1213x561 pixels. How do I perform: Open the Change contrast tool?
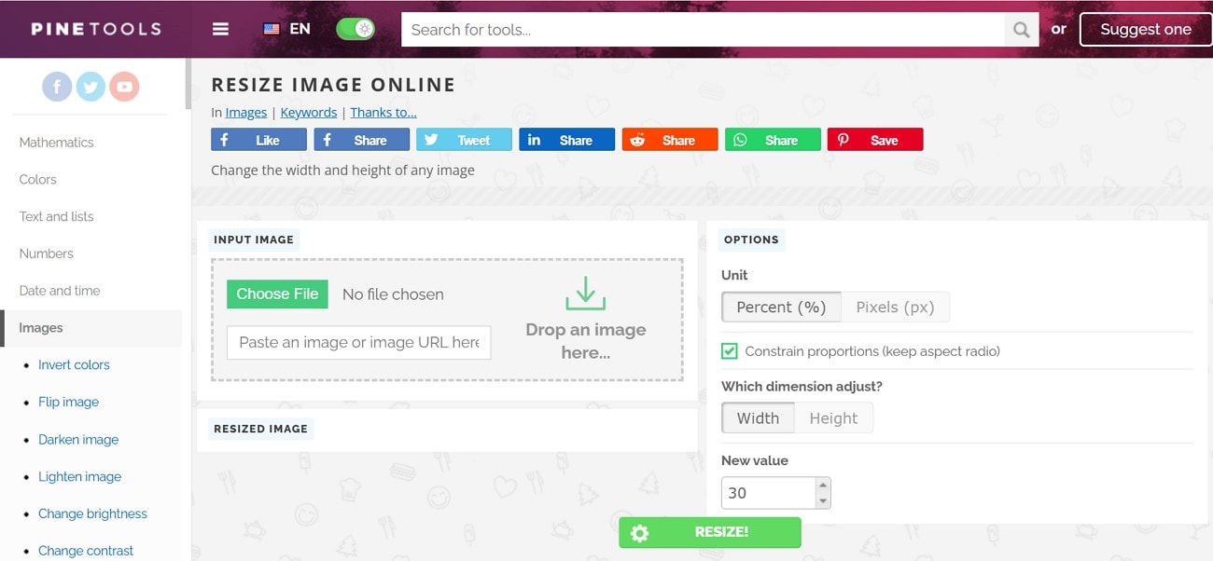pos(86,551)
